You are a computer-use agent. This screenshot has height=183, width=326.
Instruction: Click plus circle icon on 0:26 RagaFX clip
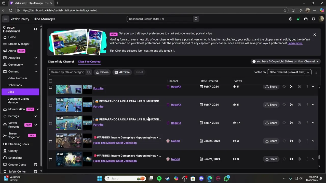299,105
